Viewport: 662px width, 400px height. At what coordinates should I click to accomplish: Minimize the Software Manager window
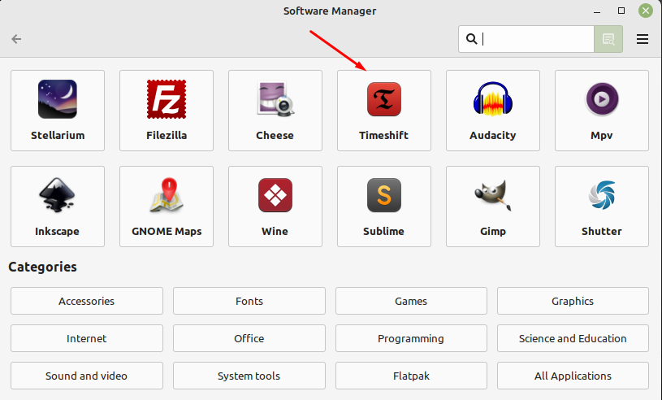(597, 11)
